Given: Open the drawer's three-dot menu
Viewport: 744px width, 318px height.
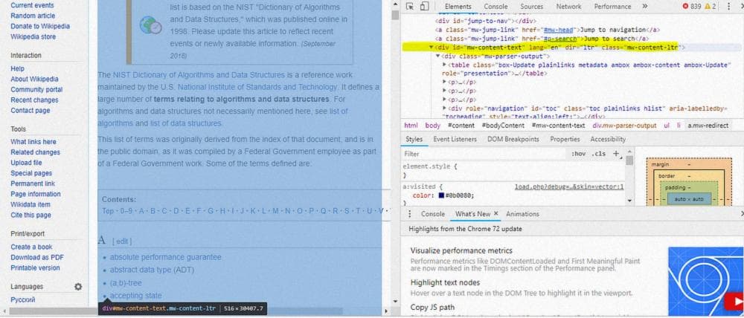Looking at the screenshot, I should (410, 214).
